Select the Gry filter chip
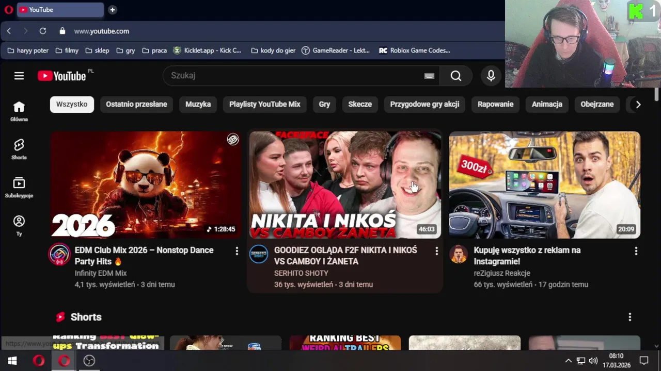 pyautogui.click(x=324, y=104)
